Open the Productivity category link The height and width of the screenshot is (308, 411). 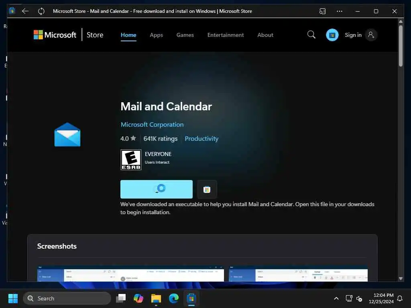point(201,138)
